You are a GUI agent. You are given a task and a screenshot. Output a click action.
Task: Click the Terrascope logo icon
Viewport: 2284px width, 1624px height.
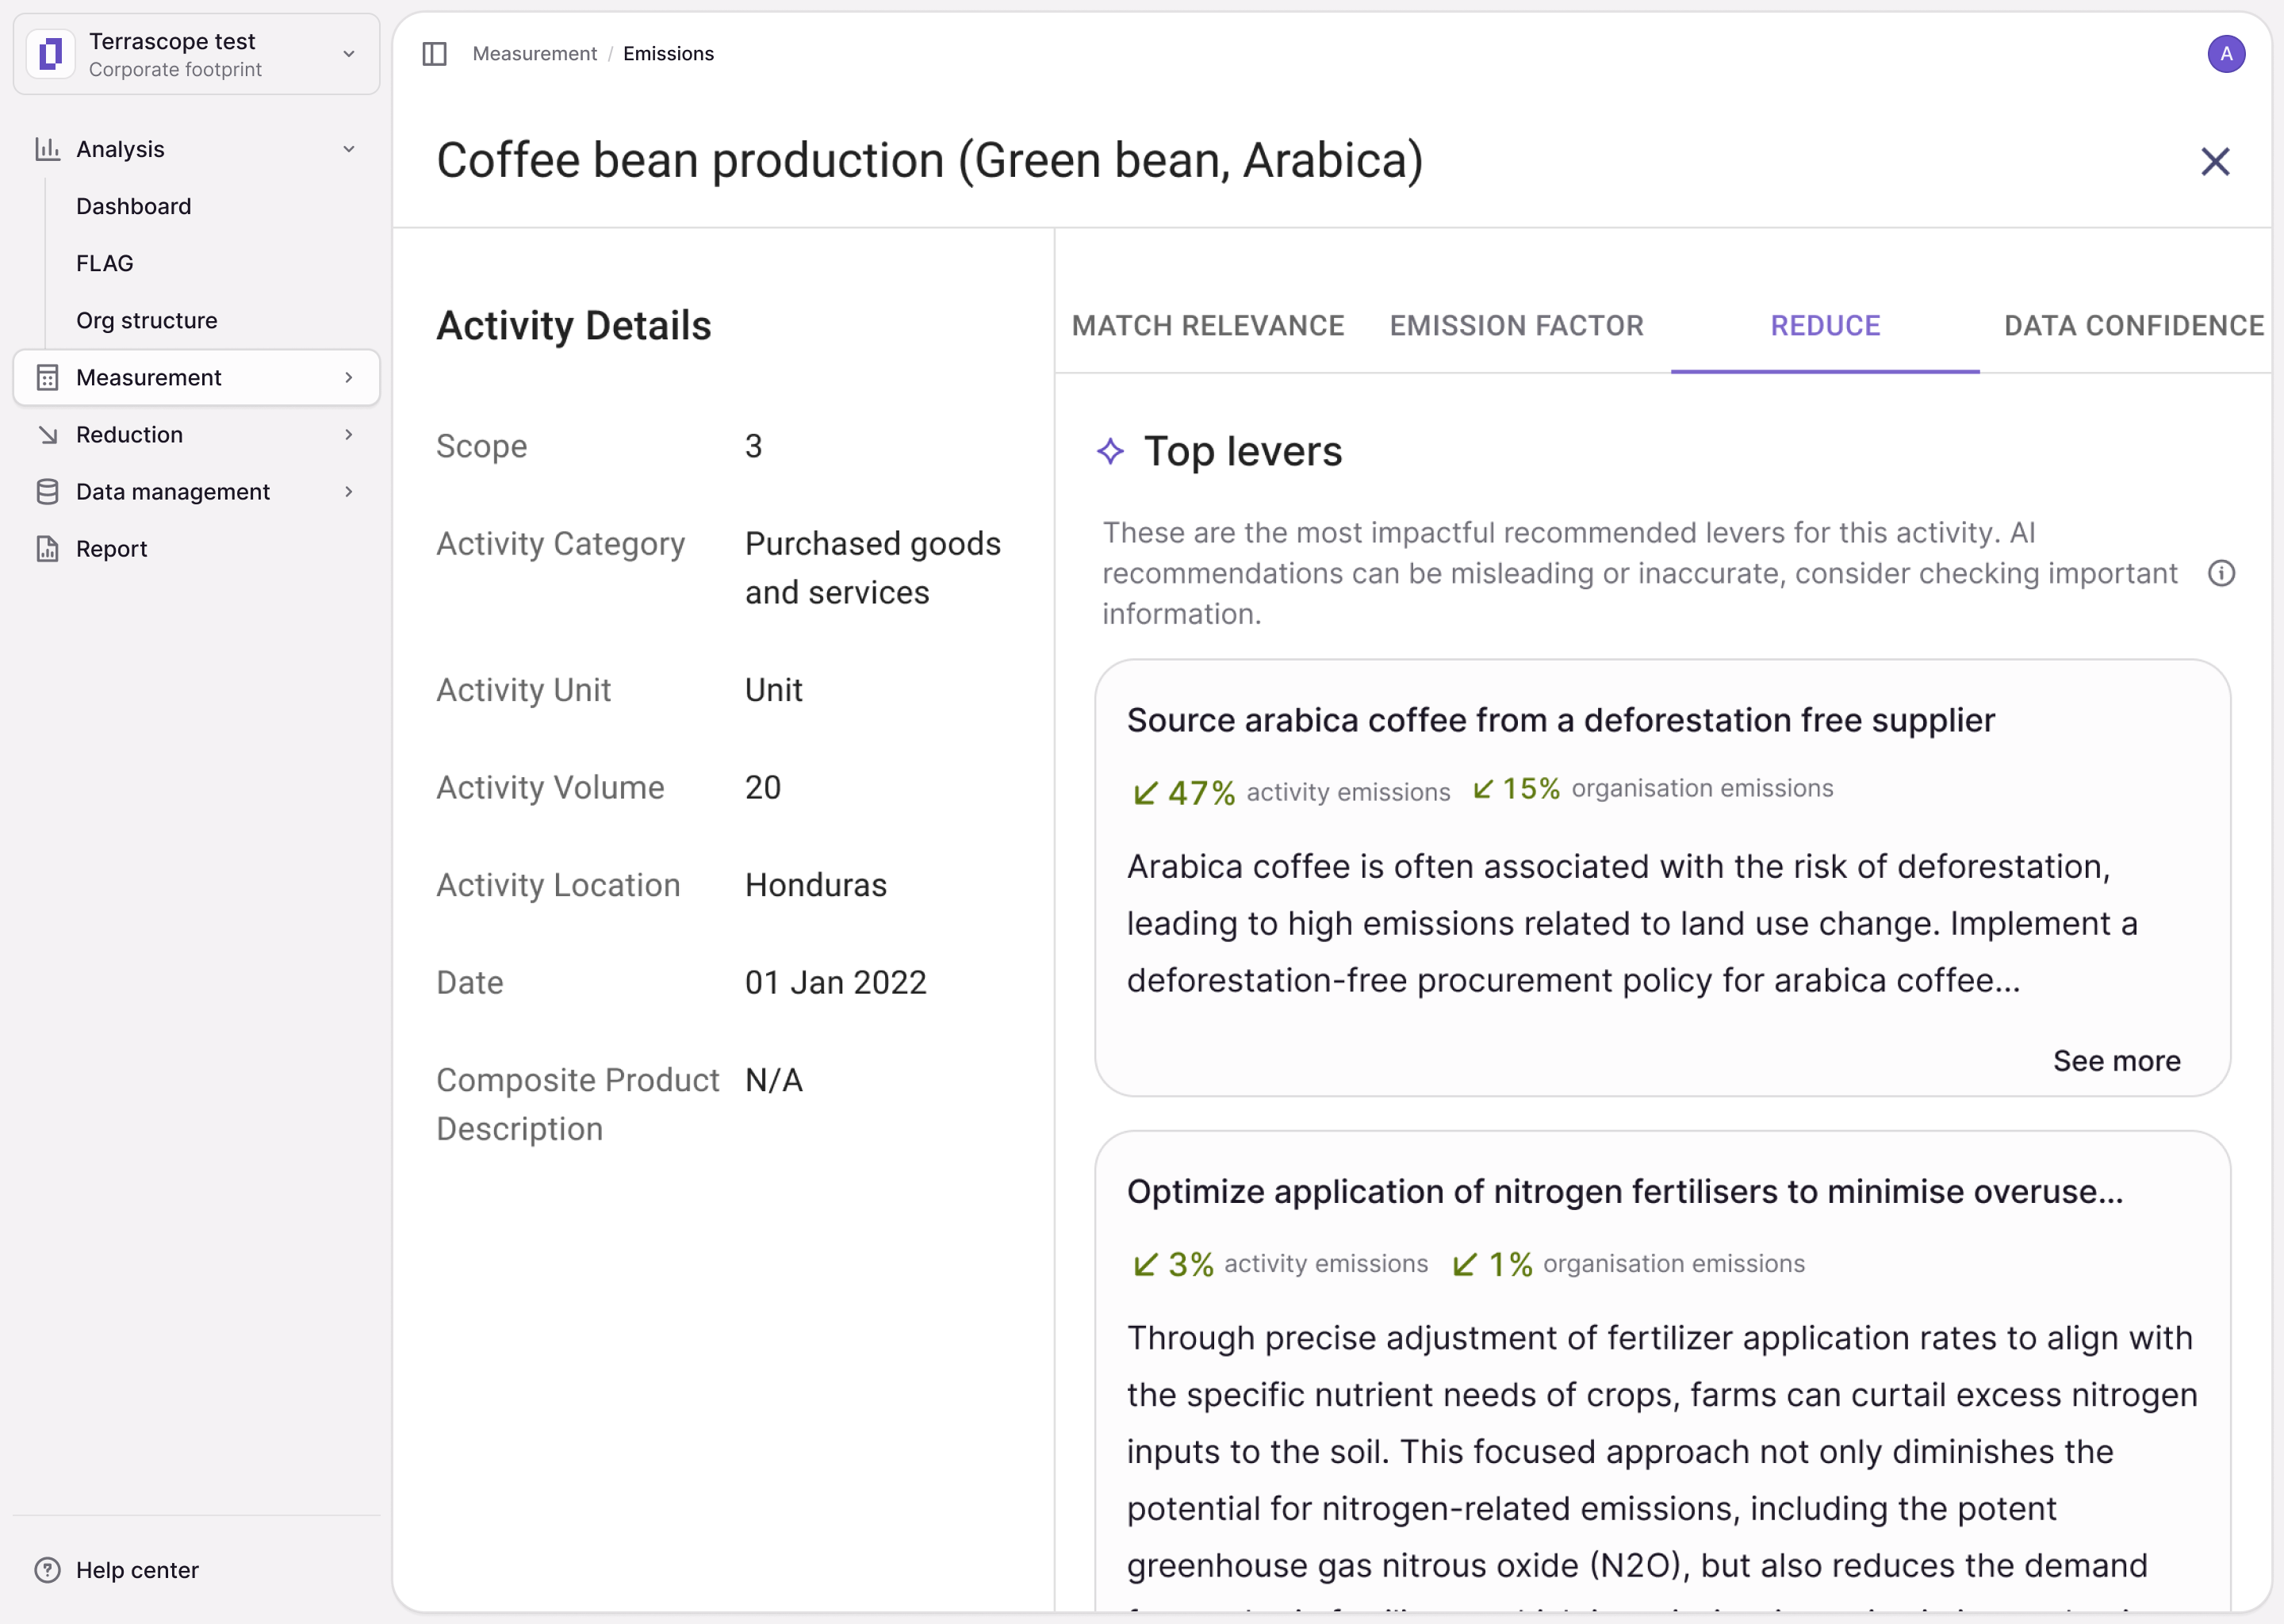51,54
